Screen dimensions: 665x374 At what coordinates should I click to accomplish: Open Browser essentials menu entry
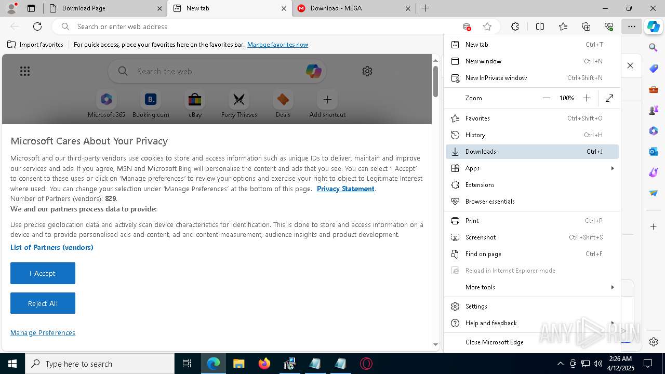click(532, 202)
